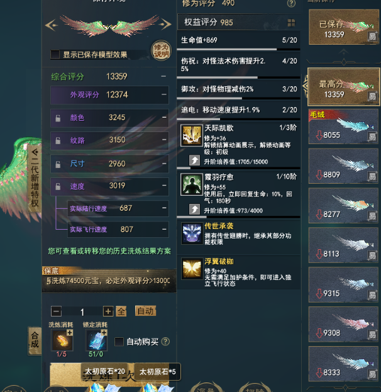
Task: Collapse the 外观评分 row
Action: click(164, 94)
